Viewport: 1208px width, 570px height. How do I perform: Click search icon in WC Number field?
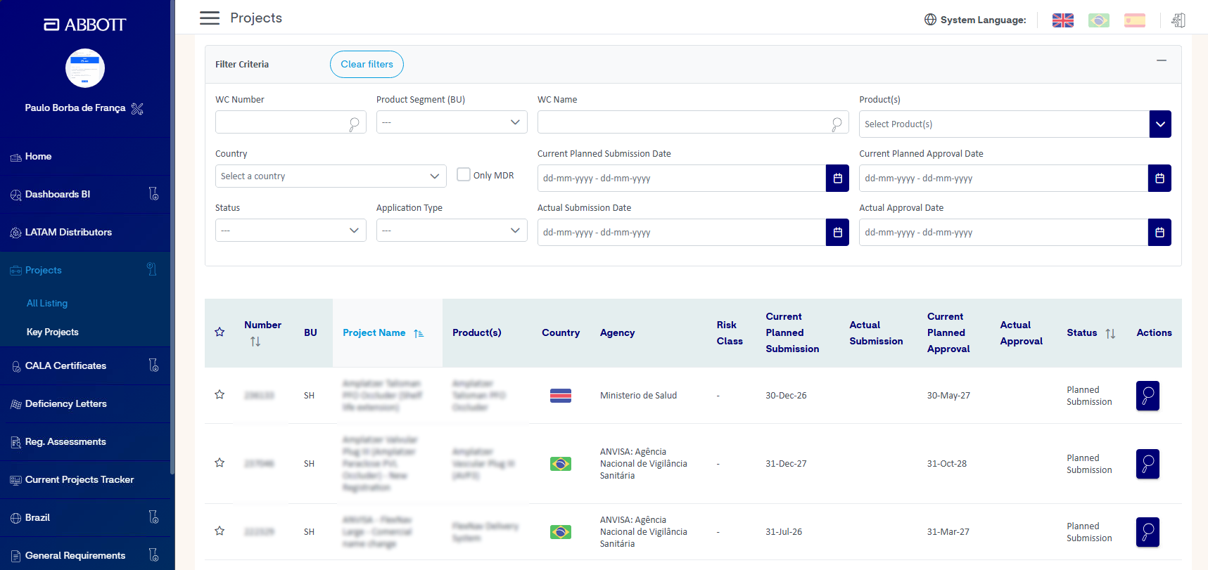[x=354, y=124]
